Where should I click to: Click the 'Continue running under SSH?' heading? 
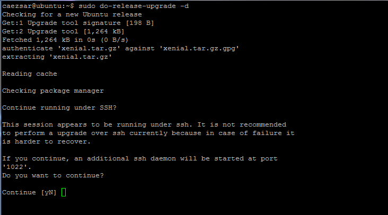coord(60,107)
